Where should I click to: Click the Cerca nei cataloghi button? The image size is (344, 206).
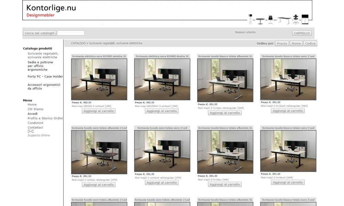(40, 33)
